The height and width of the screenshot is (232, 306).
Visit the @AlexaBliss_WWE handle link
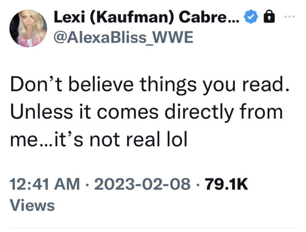[123, 37]
